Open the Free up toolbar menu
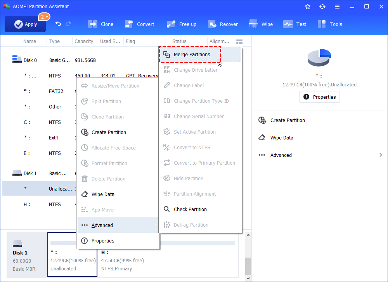The width and height of the screenshot is (388, 282). [182, 24]
